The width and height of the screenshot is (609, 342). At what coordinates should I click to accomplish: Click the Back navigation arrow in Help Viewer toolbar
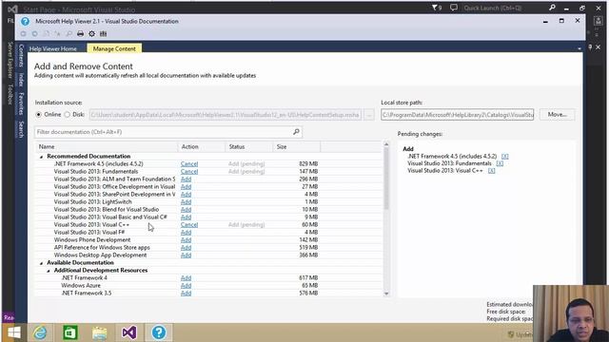pos(23,34)
